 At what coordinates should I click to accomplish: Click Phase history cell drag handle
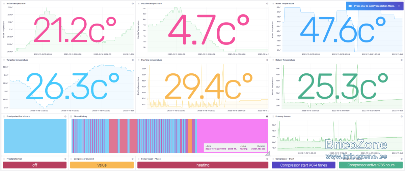(72, 116)
